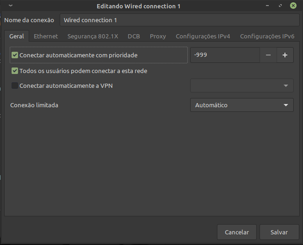Increase priority with the plus button
The height and width of the screenshot is (245, 303).
point(285,55)
